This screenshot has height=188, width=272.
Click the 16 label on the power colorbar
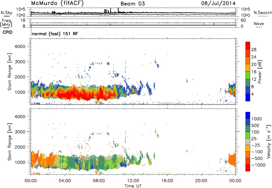click(x=254, y=72)
